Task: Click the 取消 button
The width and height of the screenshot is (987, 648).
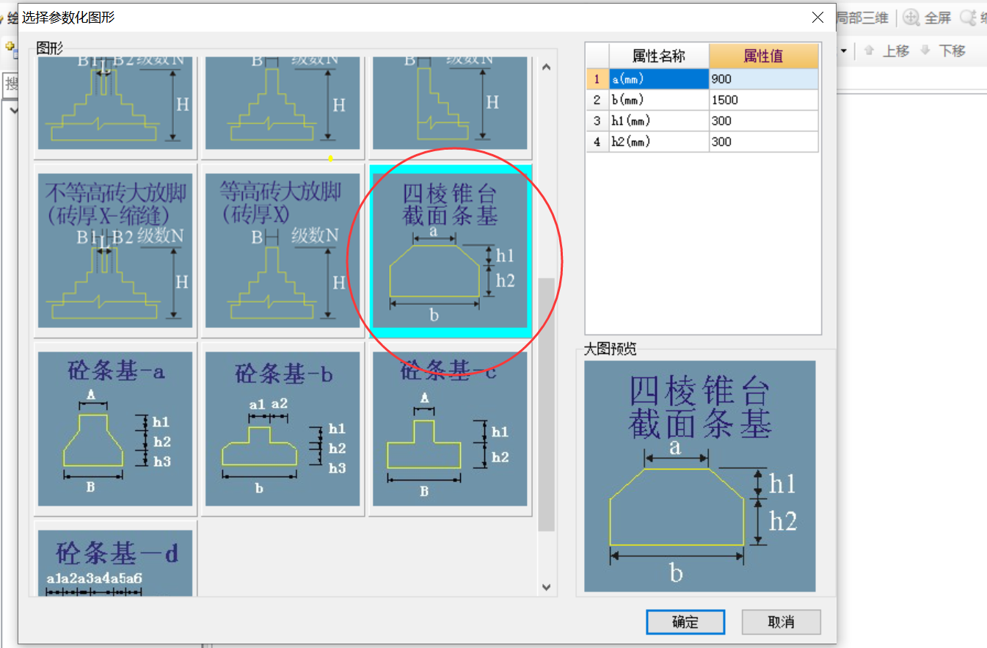Action: (x=781, y=622)
